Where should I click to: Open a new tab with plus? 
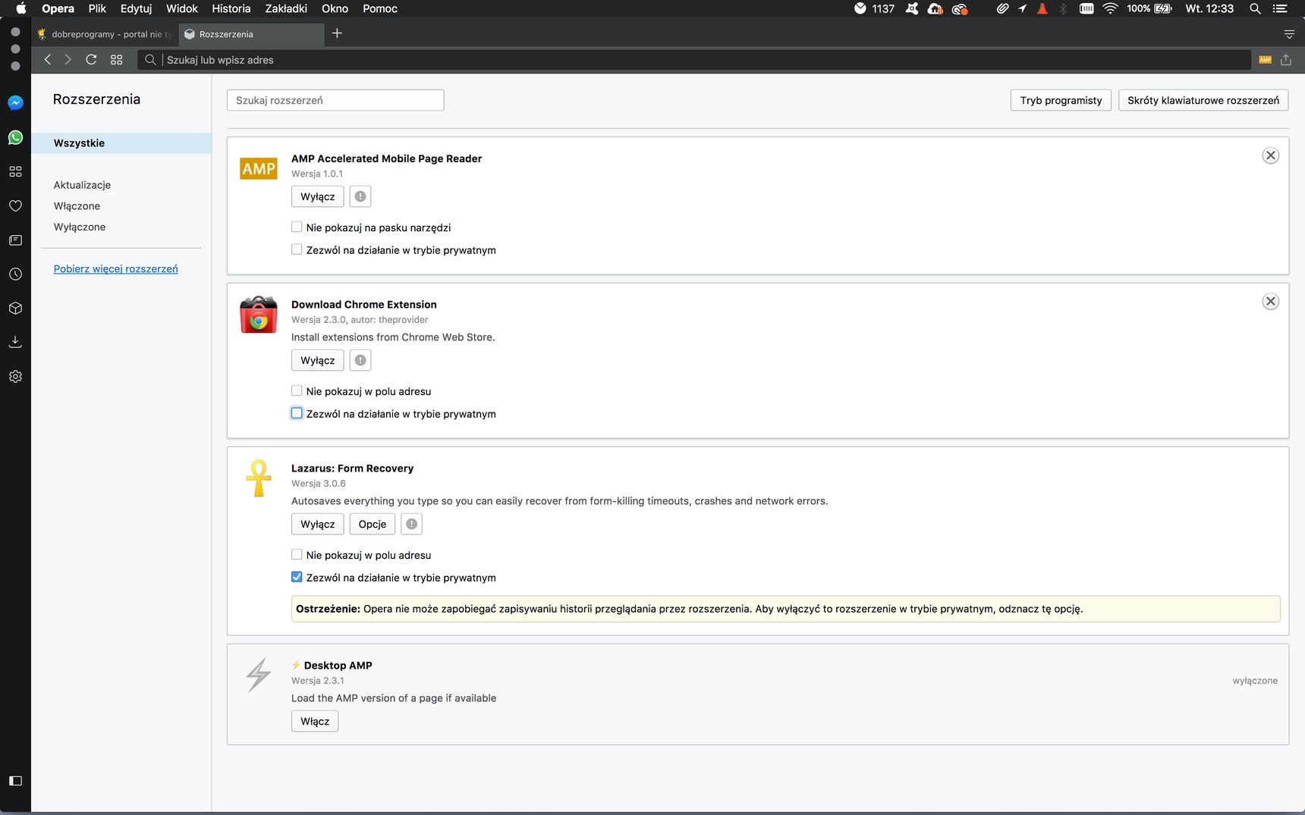click(337, 33)
